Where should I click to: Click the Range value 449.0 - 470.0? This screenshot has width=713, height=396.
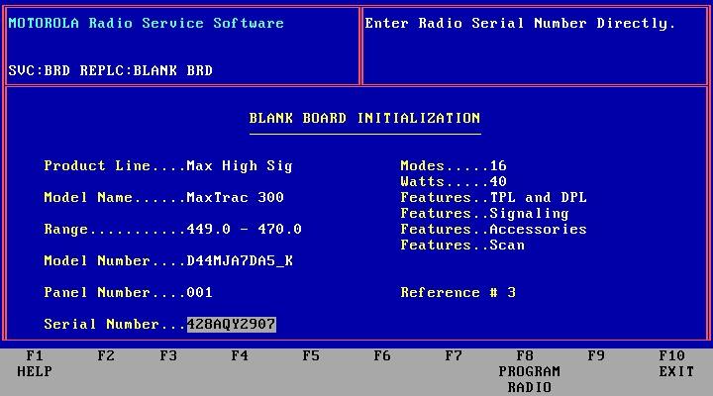(x=245, y=229)
